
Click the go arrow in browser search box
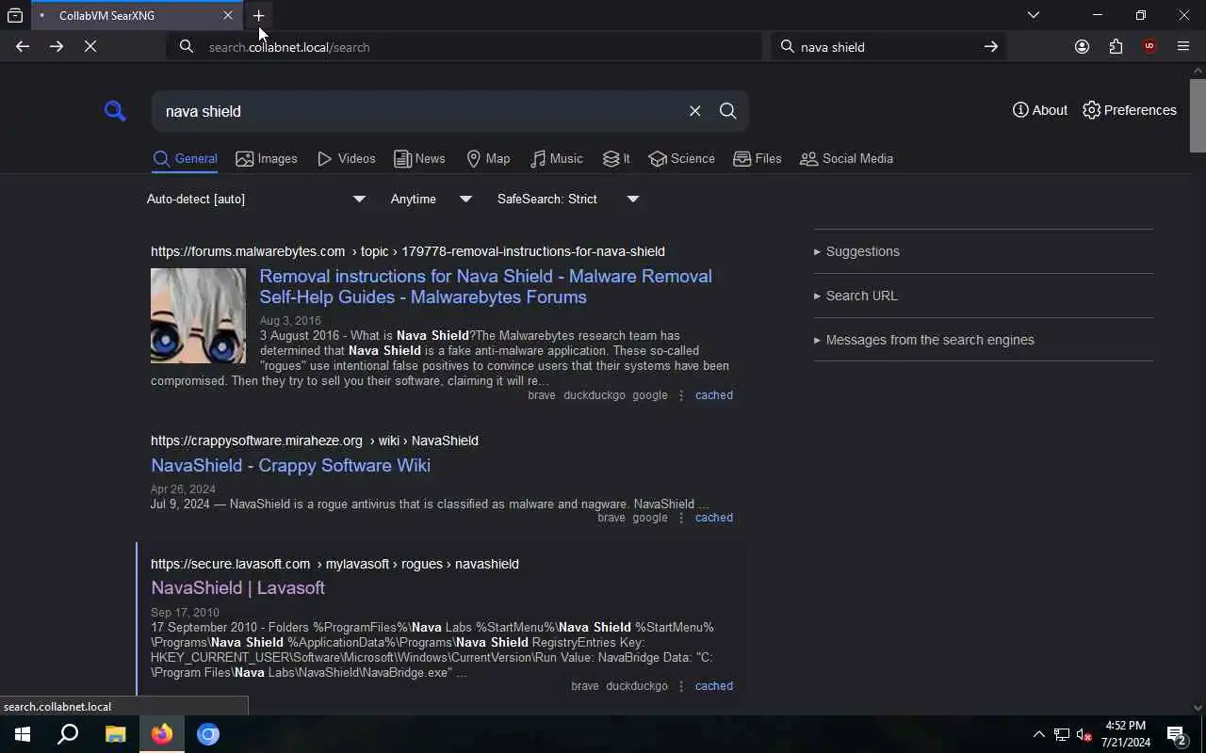(x=990, y=46)
